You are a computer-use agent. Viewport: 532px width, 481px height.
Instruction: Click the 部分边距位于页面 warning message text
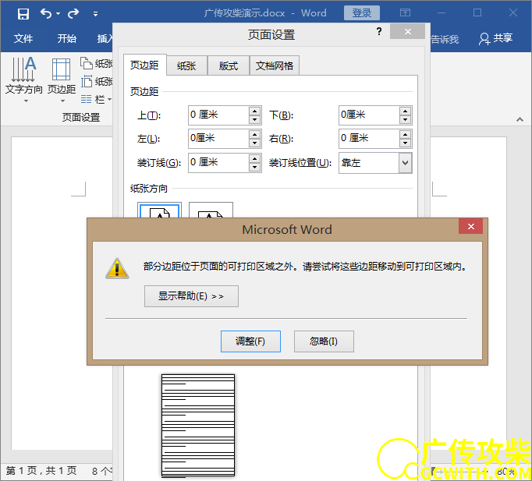[x=305, y=267]
